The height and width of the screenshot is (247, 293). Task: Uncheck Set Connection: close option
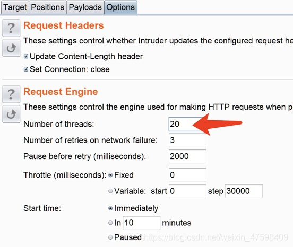26,69
